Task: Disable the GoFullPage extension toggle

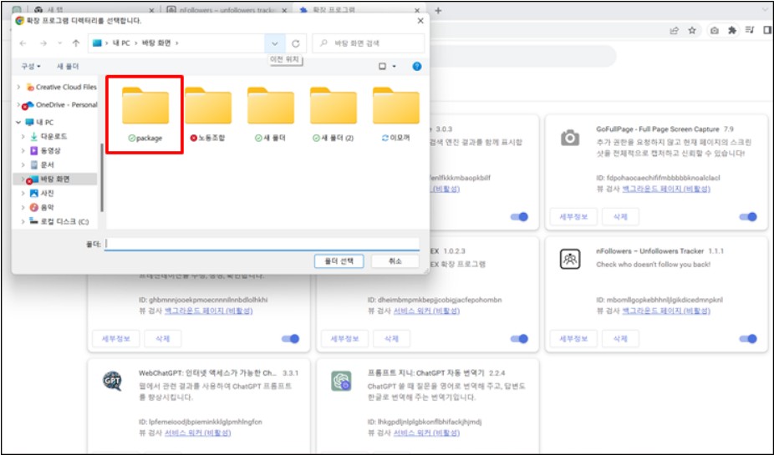Action: tap(748, 217)
